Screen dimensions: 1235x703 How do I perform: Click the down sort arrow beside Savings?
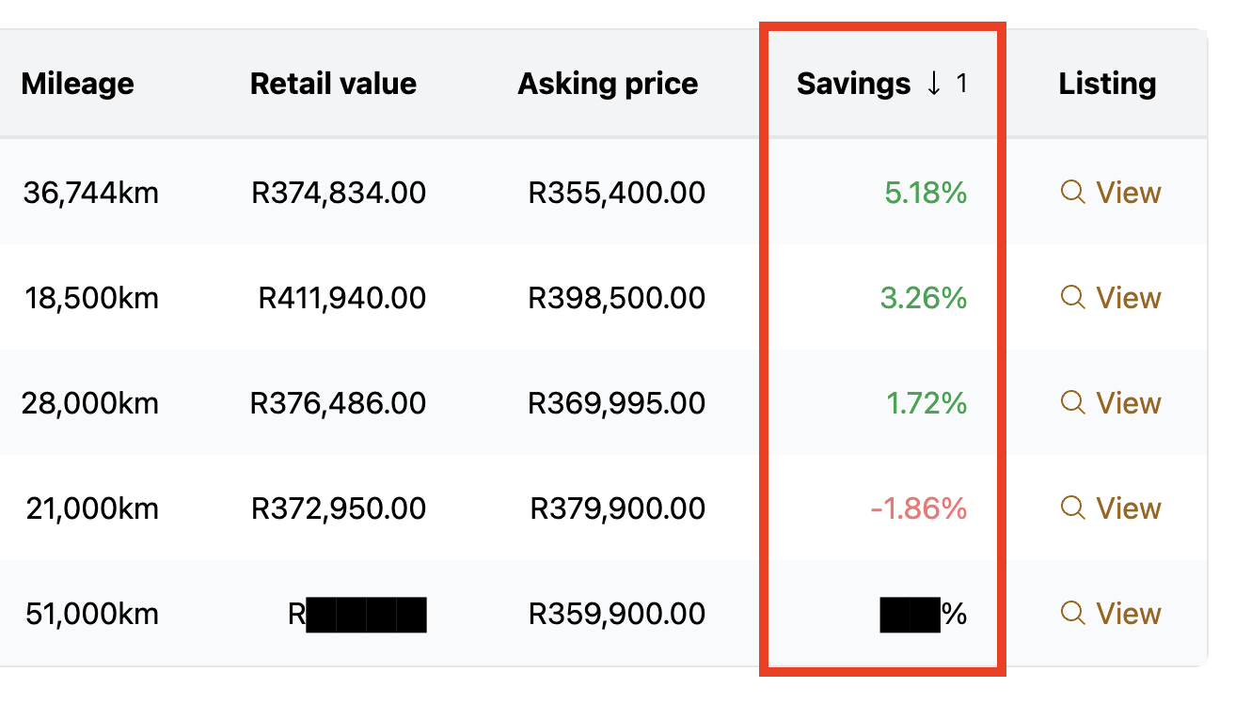point(933,84)
